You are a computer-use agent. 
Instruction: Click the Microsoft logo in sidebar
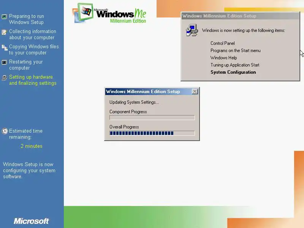point(31,221)
